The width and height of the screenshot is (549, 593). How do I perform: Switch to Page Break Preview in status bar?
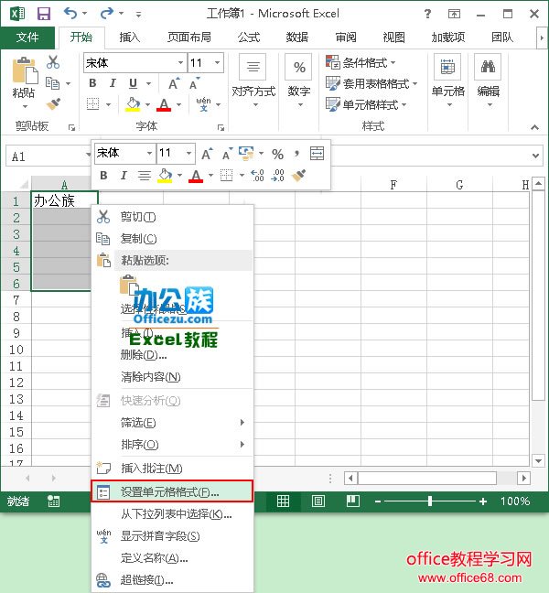353,501
